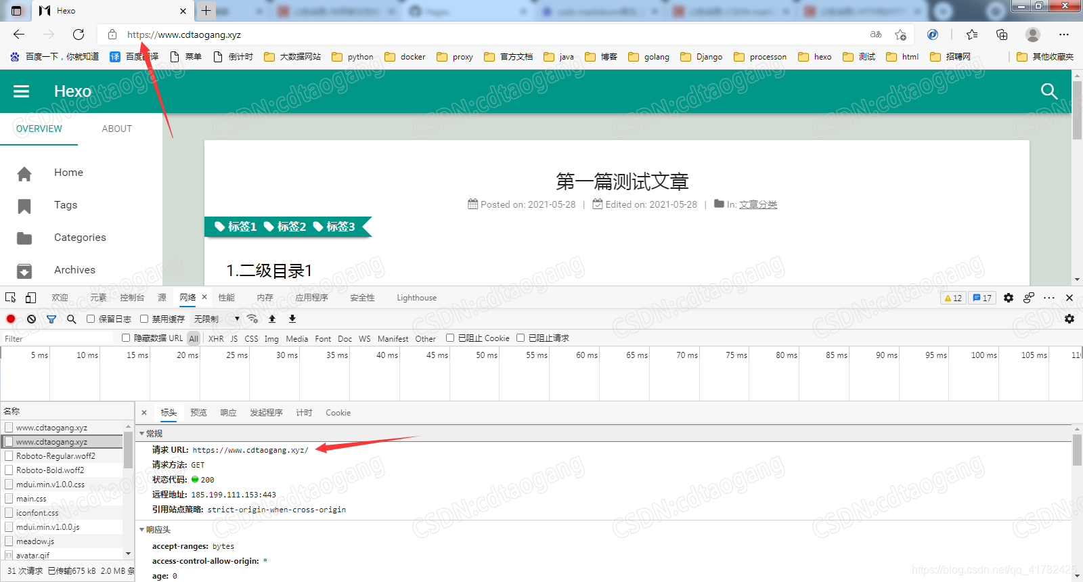The image size is (1083, 582).
Task: Show the 12 warnings badge
Action: pyautogui.click(x=953, y=298)
